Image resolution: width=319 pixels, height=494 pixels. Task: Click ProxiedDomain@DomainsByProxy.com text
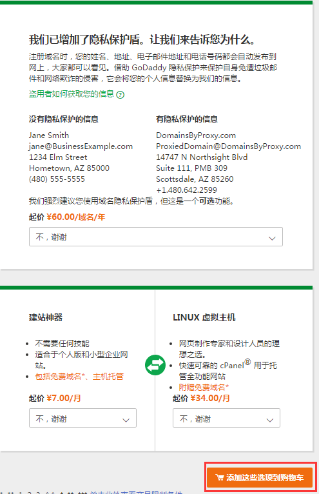[228, 146]
